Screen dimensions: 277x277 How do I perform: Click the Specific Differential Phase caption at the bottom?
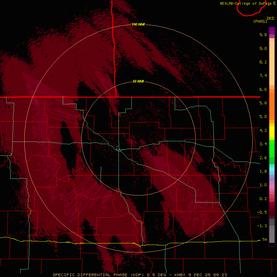(140, 275)
